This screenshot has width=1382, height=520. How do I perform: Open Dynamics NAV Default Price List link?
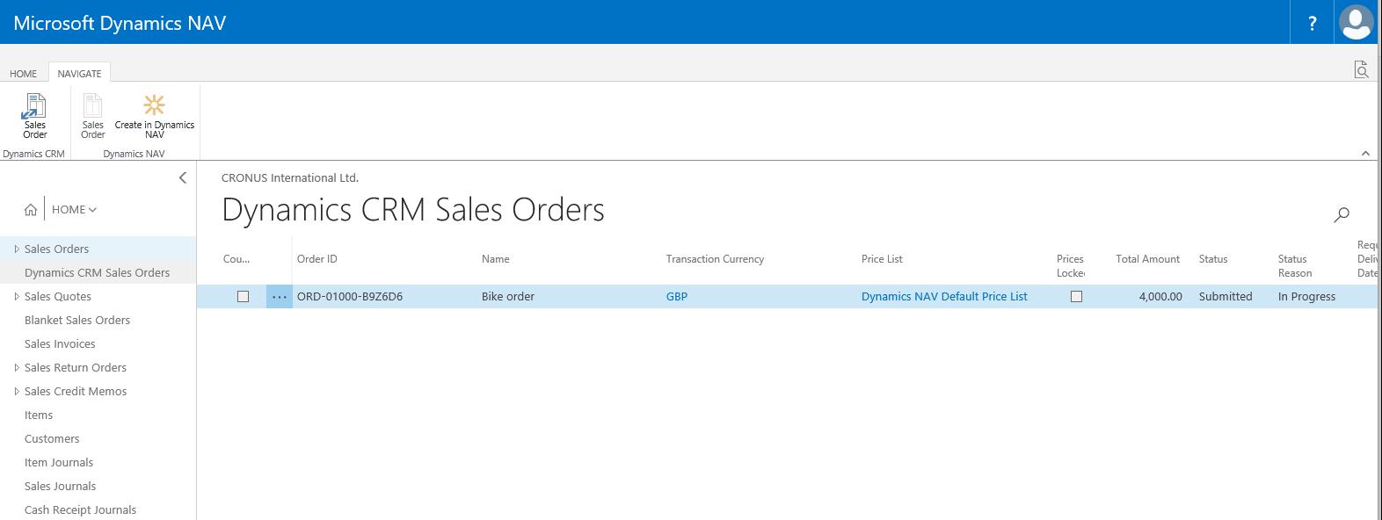pos(943,297)
